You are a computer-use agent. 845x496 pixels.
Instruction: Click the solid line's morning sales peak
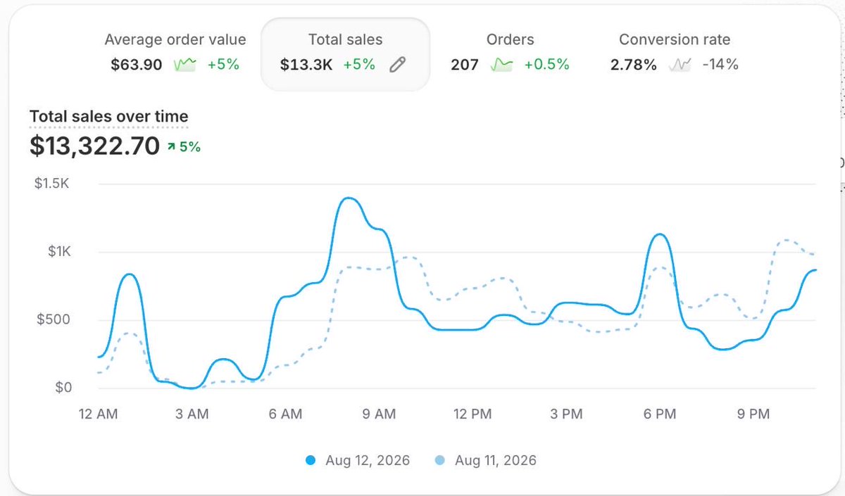coord(348,198)
